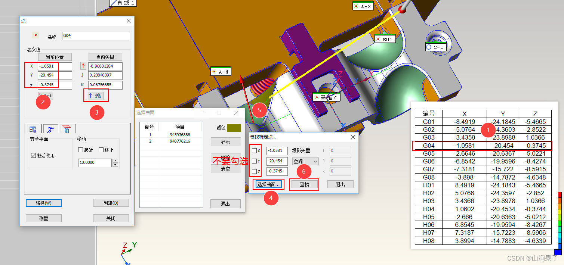
Task: Focus the J vector field 0.23840397
Action: 105,76
